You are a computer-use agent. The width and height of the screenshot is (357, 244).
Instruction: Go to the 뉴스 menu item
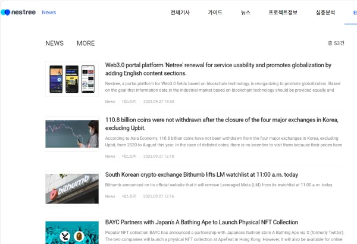click(x=246, y=12)
